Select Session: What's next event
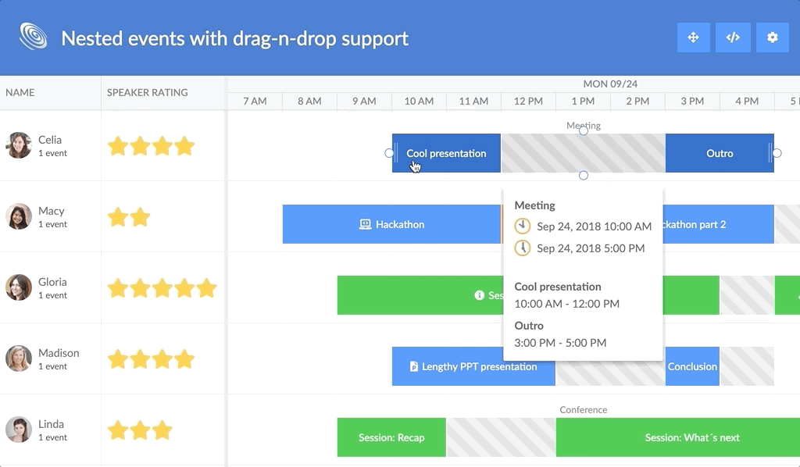800x467 pixels. click(x=678, y=437)
